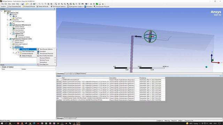223x125 pixels.
Task: Select Wave Surface Elevation in submenu
Action: (x=46, y=56)
